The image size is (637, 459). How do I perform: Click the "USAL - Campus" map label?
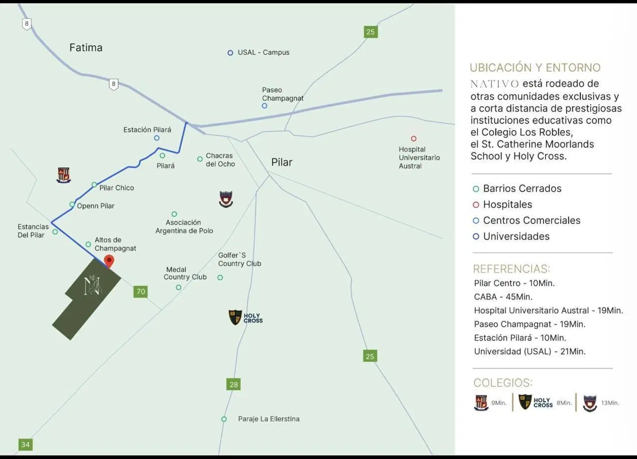(263, 52)
